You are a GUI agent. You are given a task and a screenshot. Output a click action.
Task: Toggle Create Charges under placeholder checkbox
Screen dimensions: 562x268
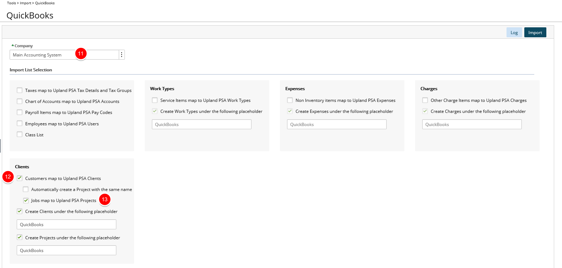pyautogui.click(x=425, y=111)
